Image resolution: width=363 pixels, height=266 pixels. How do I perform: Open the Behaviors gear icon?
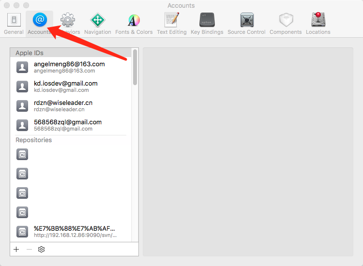point(68,20)
